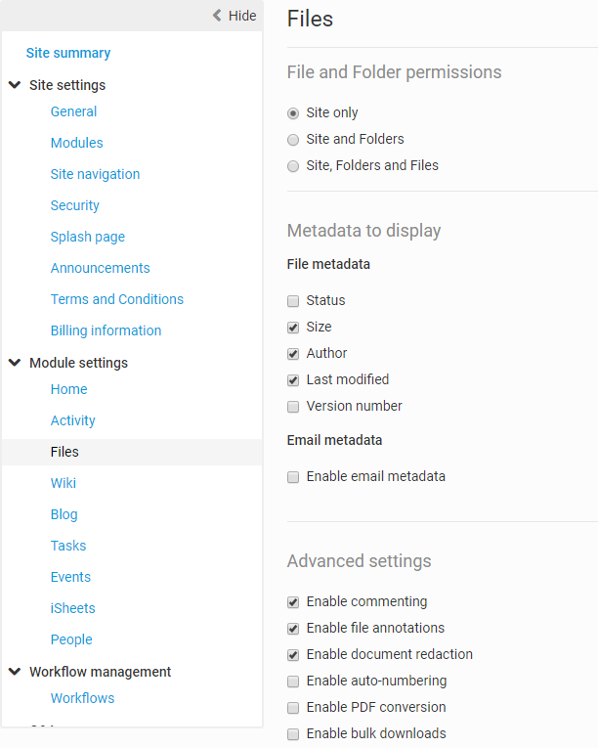The height and width of the screenshot is (748, 598).
Task: Tick the Version number checkbox
Action: pyautogui.click(x=293, y=407)
